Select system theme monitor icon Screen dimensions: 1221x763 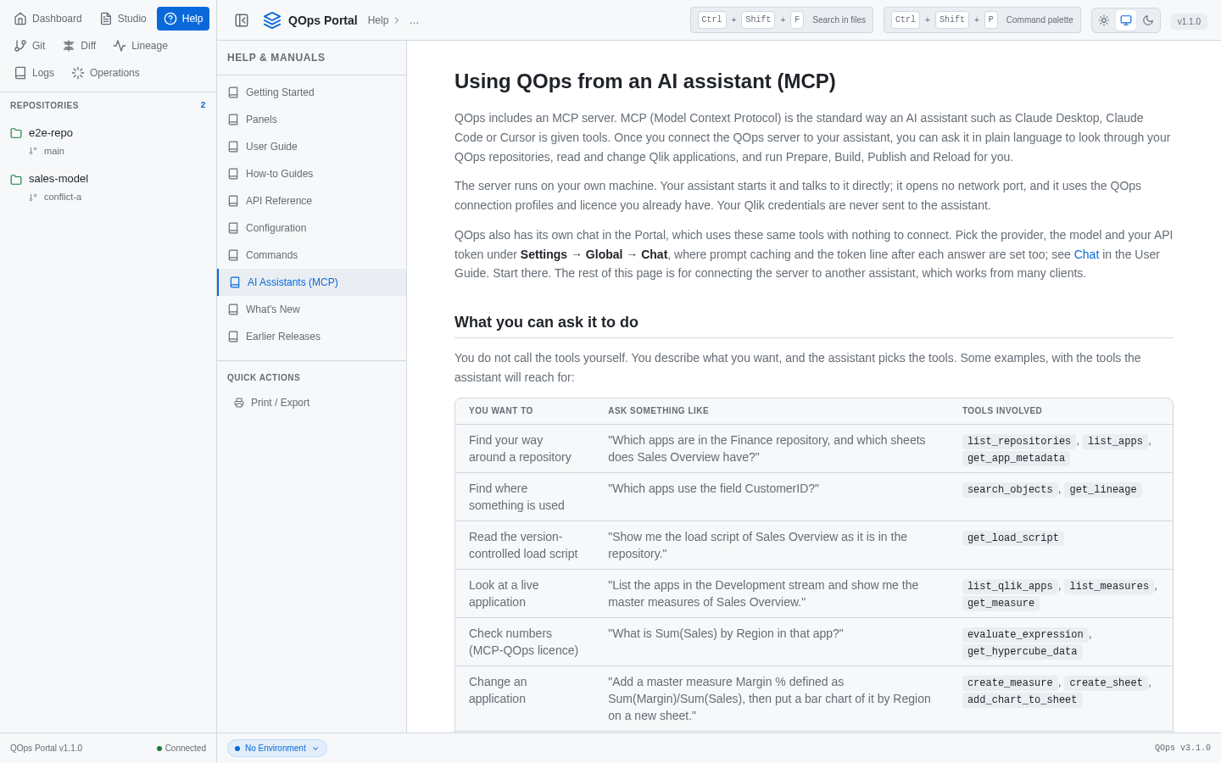(1126, 20)
